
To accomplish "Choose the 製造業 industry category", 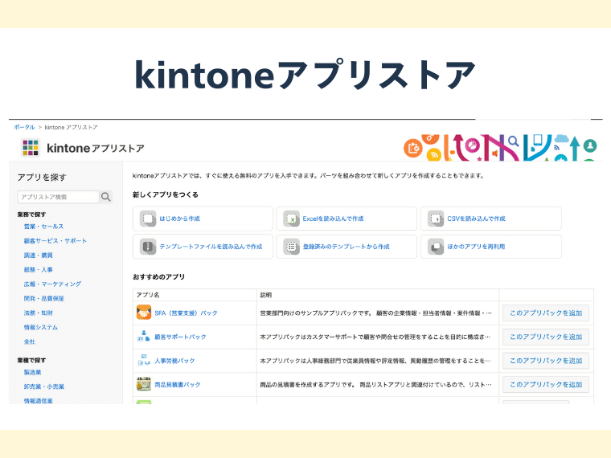I will (32, 372).
